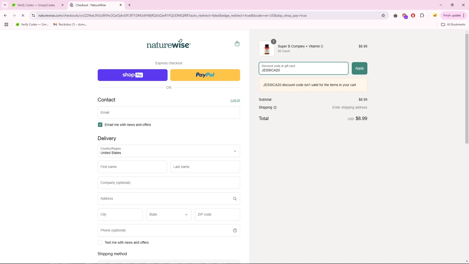This screenshot has width=469, height=264.
Task: Open the robot extension icon
Action: coord(396,15)
